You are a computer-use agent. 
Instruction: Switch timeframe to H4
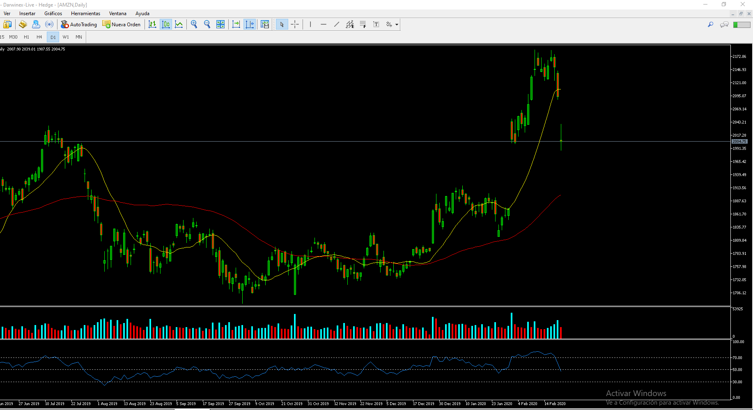coord(39,37)
